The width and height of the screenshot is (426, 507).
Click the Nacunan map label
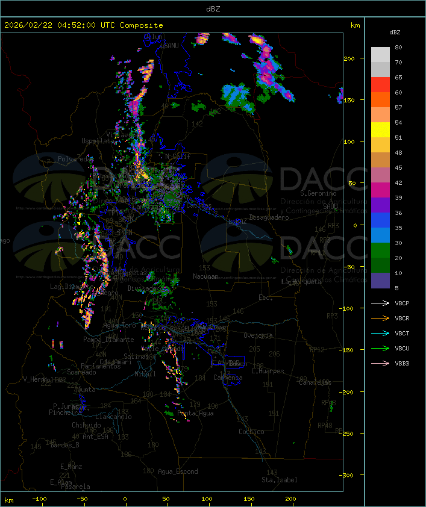pyautogui.click(x=205, y=276)
